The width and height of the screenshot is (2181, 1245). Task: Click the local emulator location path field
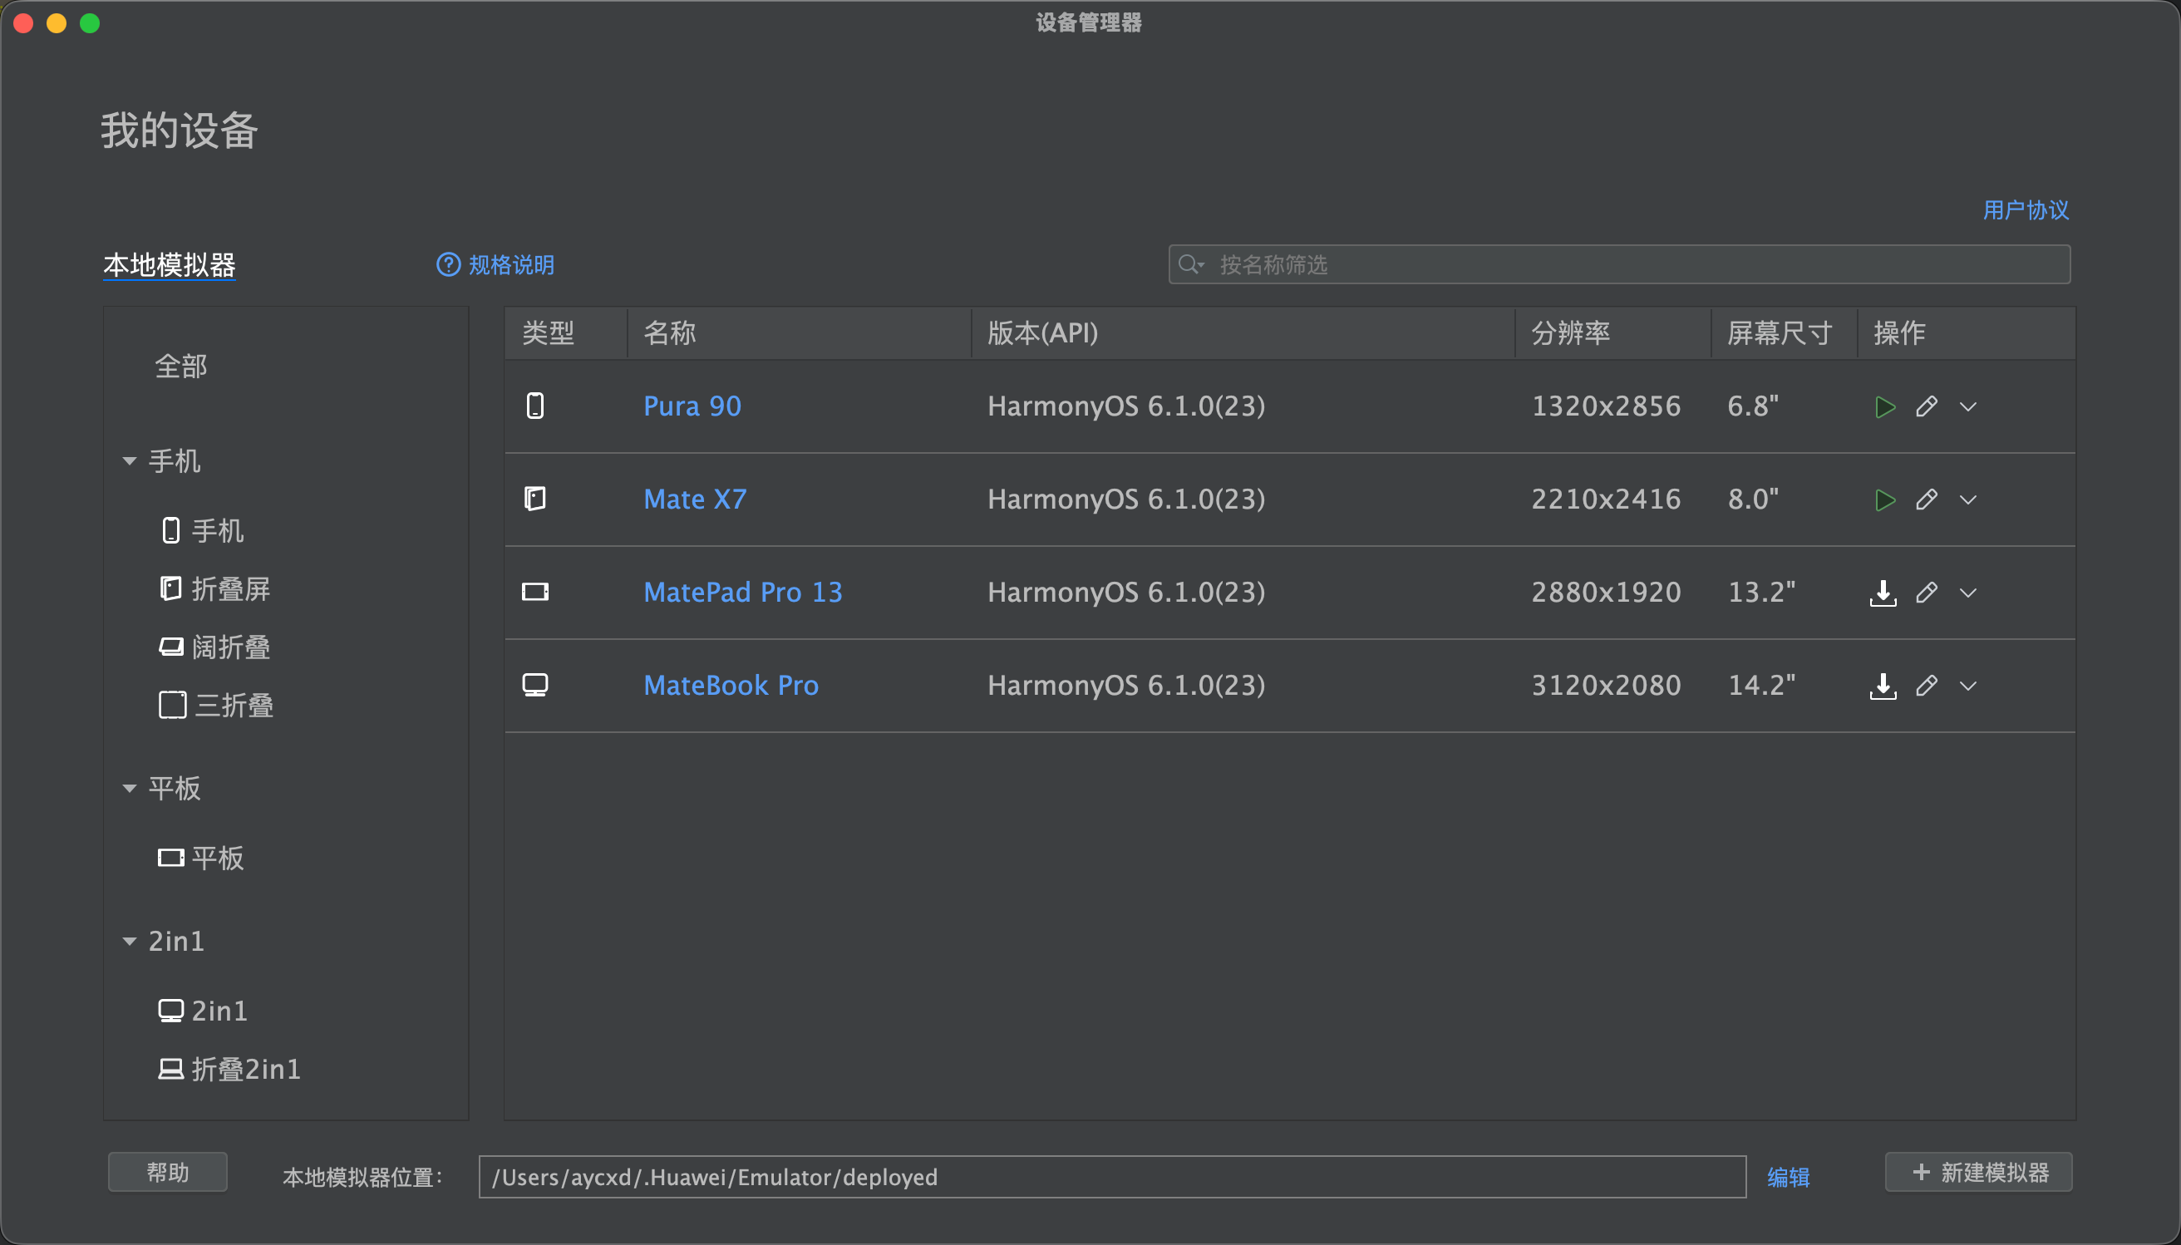(x=1112, y=1178)
